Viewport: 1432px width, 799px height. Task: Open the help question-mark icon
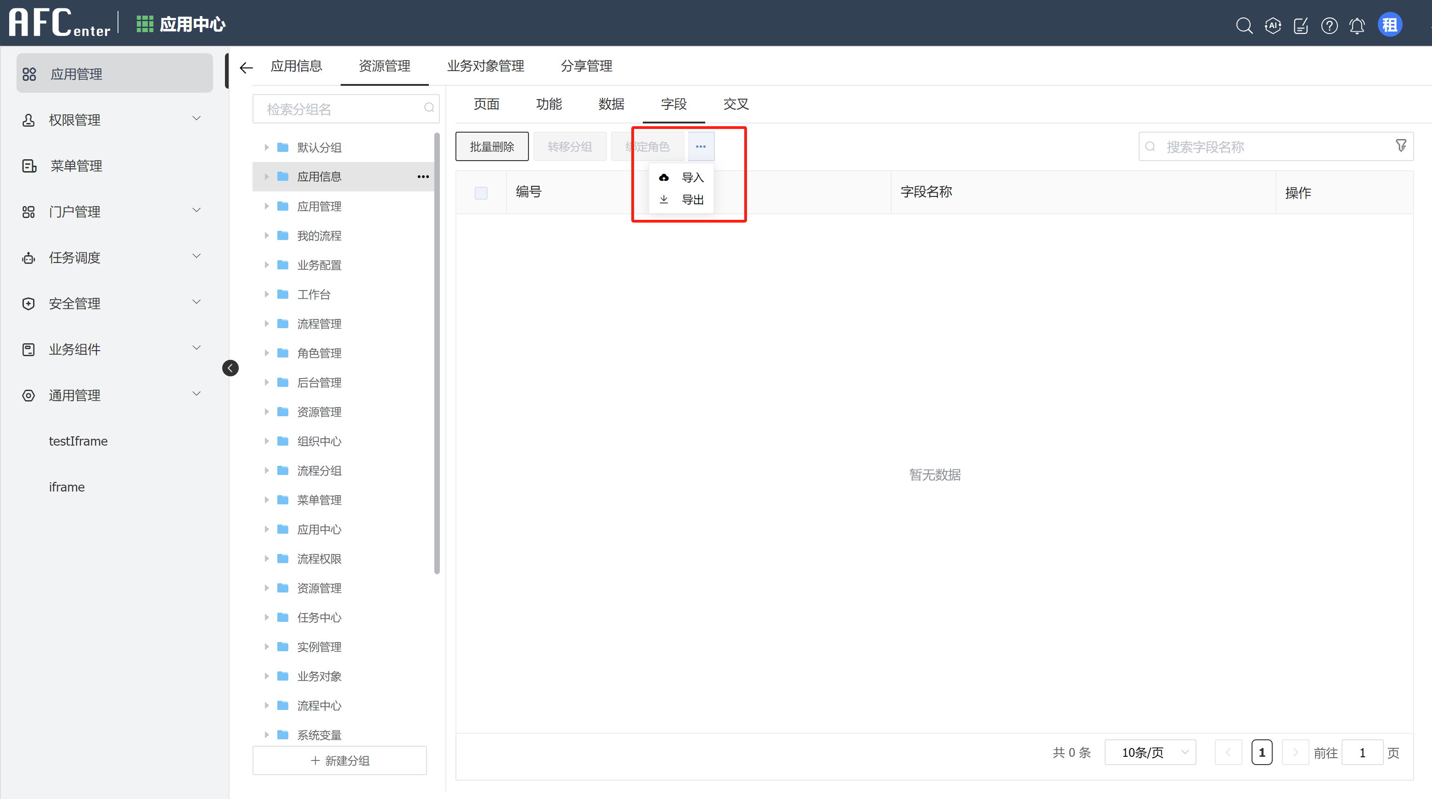(1329, 26)
